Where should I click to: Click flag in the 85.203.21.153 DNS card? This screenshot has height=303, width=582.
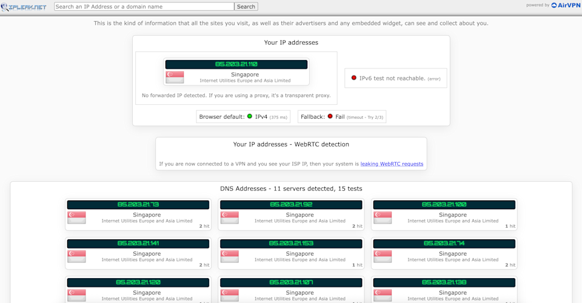click(230, 256)
